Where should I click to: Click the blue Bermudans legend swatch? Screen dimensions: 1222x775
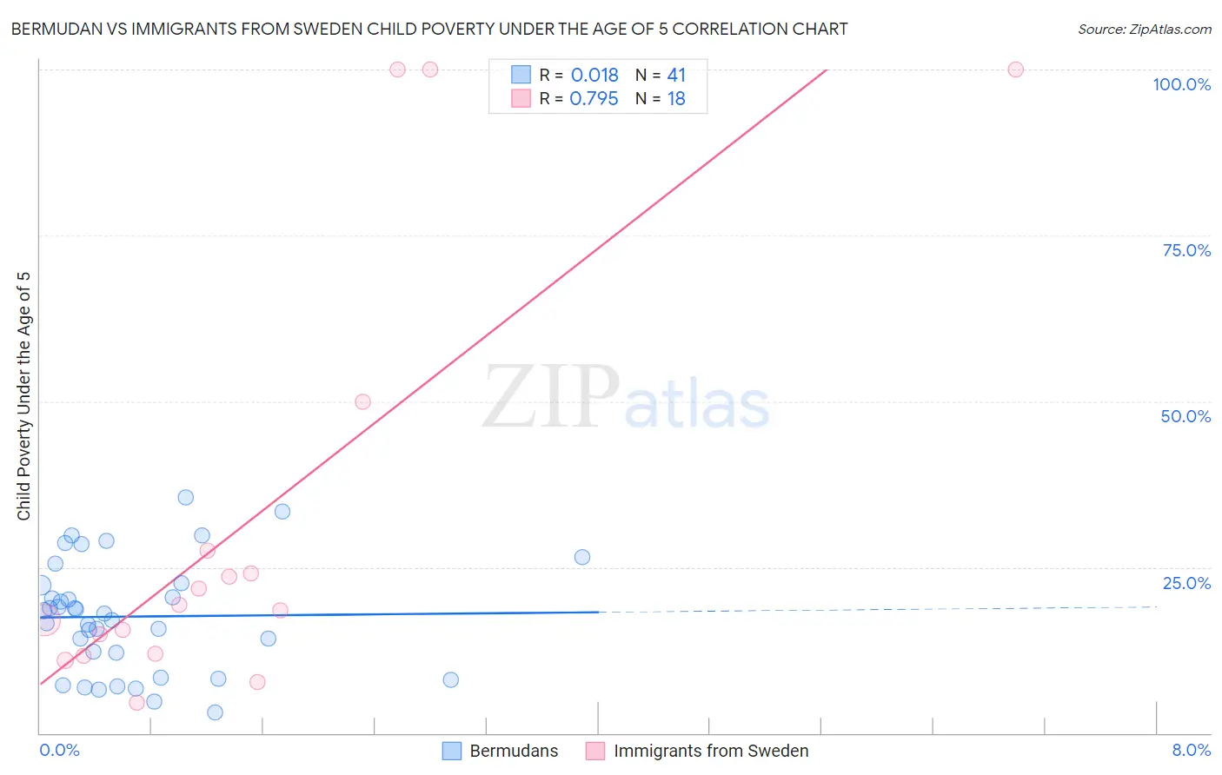pos(452,751)
